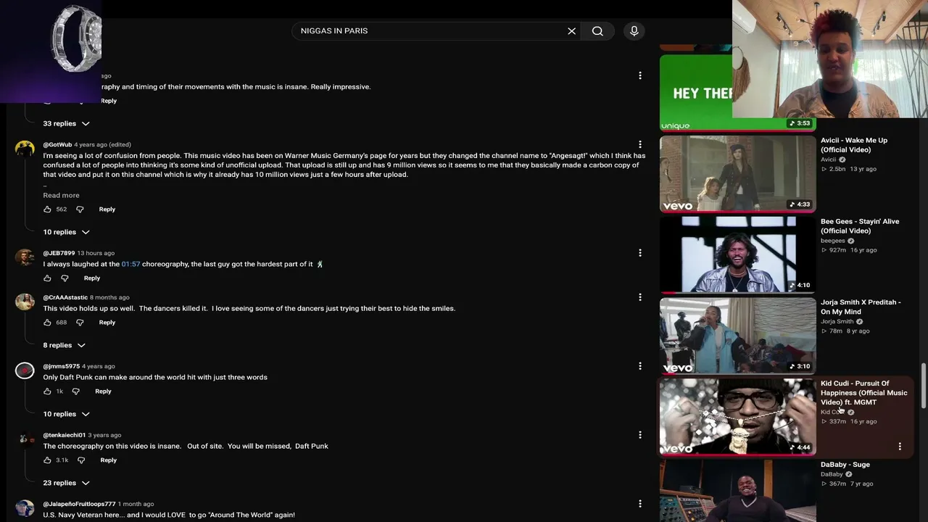The height and width of the screenshot is (522, 928).
Task: Open the @jmms5975 username link
Action: 61,366
